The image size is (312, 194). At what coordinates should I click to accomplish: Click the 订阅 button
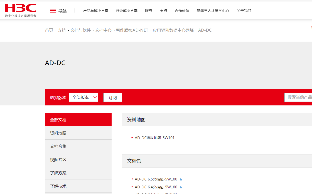click(x=113, y=98)
